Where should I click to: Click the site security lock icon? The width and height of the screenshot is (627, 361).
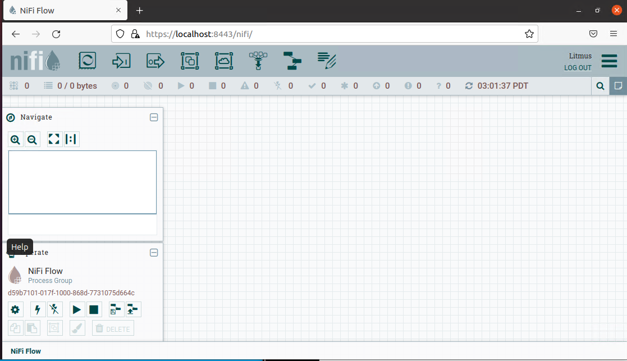135,34
